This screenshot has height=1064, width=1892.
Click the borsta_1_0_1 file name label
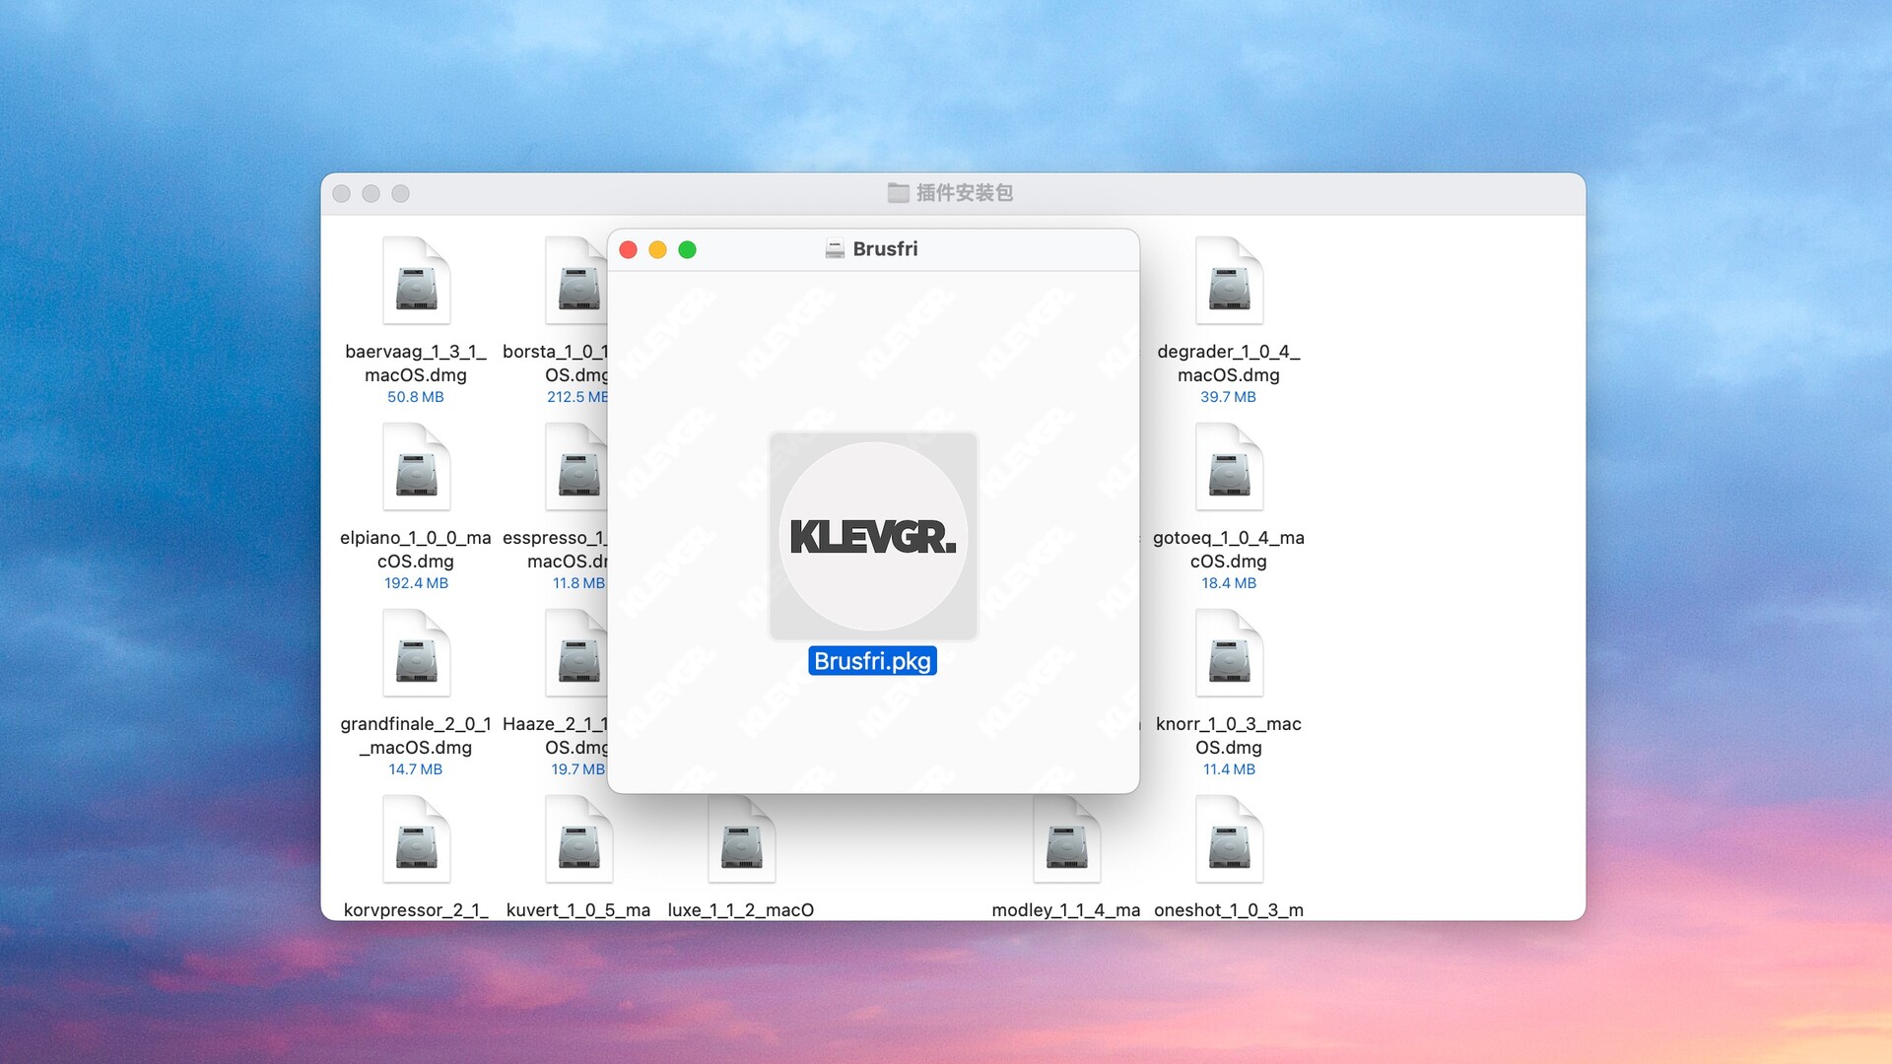tap(555, 364)
